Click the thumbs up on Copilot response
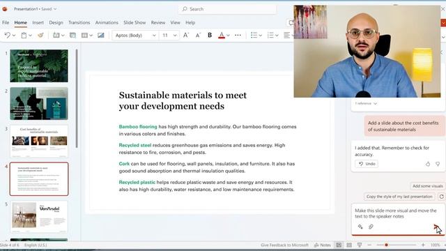This screenshot has width=446, height=251. 427,164
